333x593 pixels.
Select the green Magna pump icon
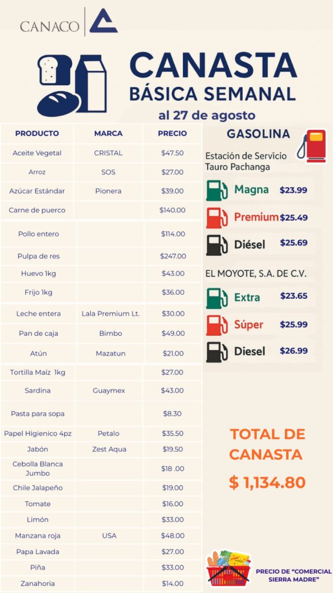pyautogui.click(x=217, y=191)
